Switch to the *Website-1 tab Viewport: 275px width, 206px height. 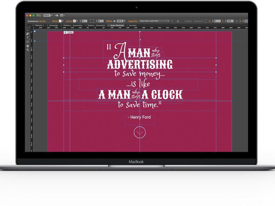(x=39, y=25)
